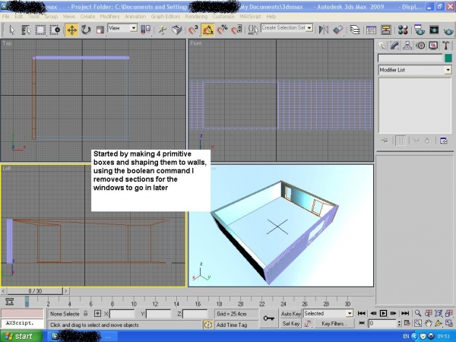
Task: Activate the Select and Move tool
Action: (x=71, y=30)
